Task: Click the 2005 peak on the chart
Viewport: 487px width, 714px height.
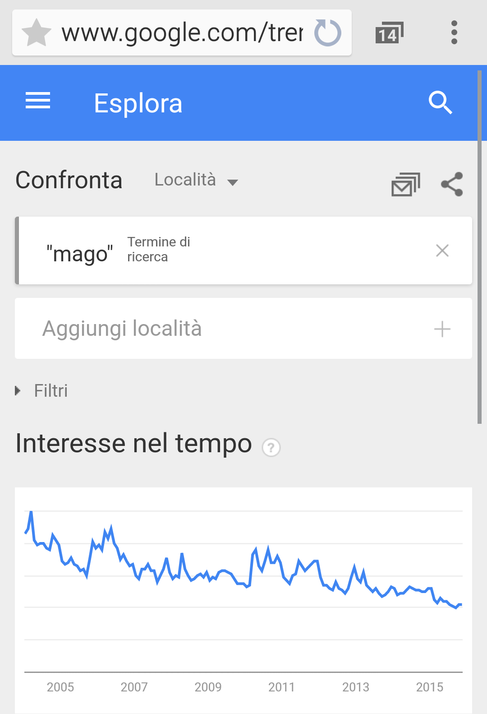Action: click(31, 512)
